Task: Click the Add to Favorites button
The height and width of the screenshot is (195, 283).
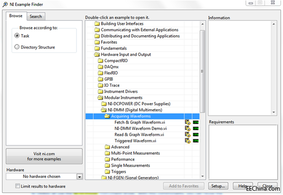Action: [184, 186]
